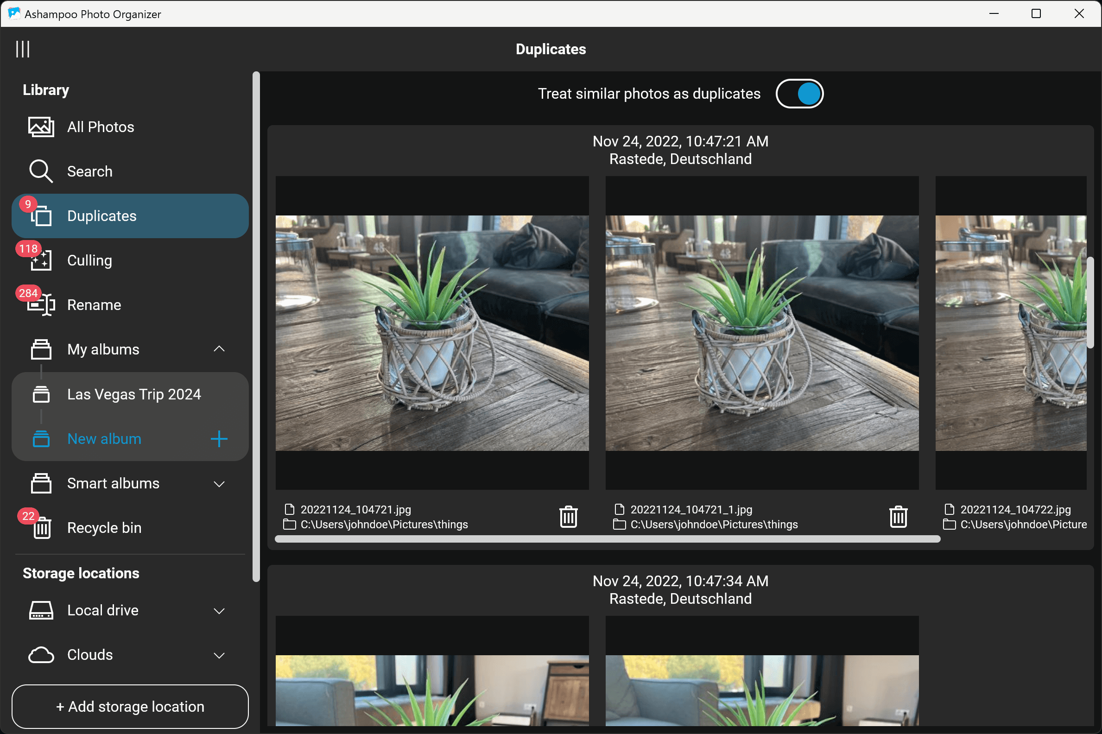
Task: Open the Rename tool
Action: click(94, 304)
